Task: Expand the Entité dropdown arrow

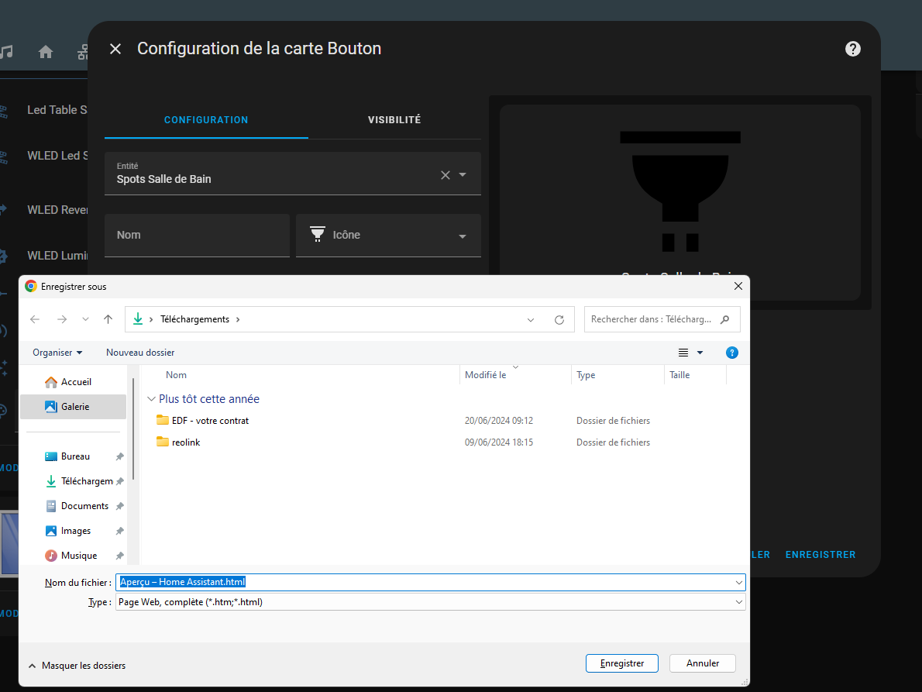Action: point(463,175)
